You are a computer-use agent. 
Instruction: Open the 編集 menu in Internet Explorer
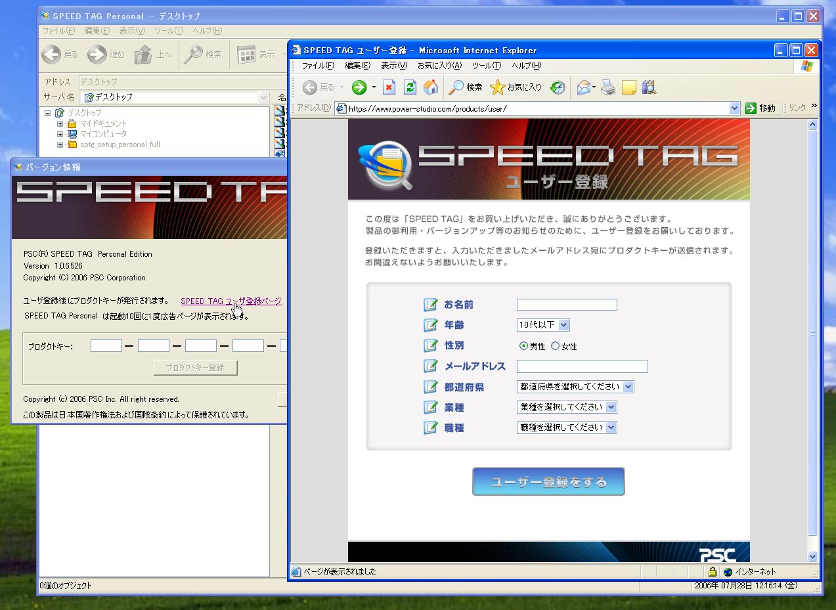pyautogui.click(x=357, y=66)
